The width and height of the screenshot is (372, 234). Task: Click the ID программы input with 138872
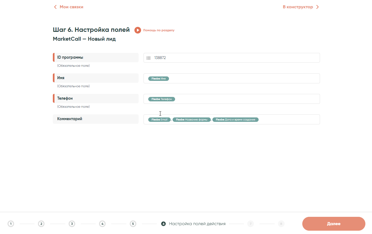(x=235, y=58)
